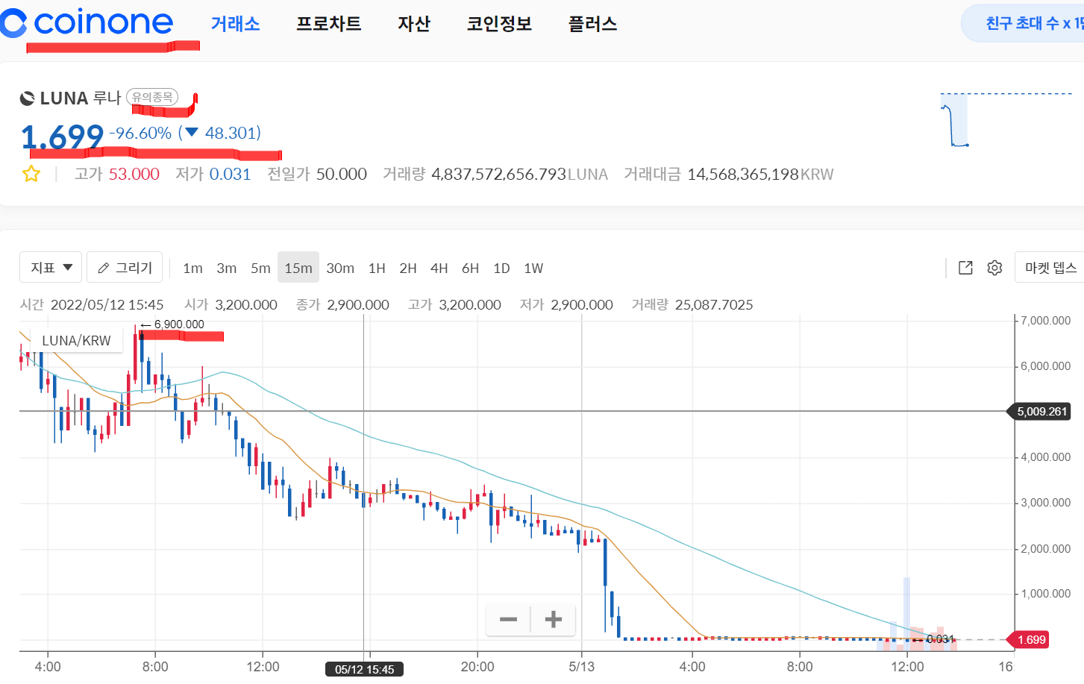Click the chart export icon

tap(965, 267)
